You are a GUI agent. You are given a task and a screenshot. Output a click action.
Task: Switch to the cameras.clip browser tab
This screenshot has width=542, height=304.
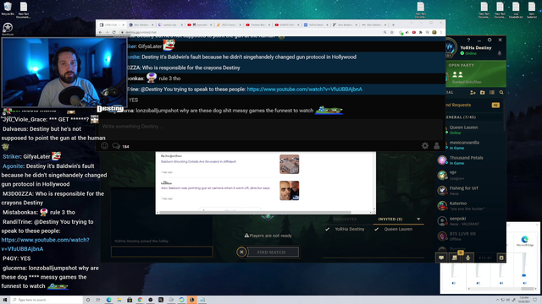pyautogui.click(x=169, y=24)
